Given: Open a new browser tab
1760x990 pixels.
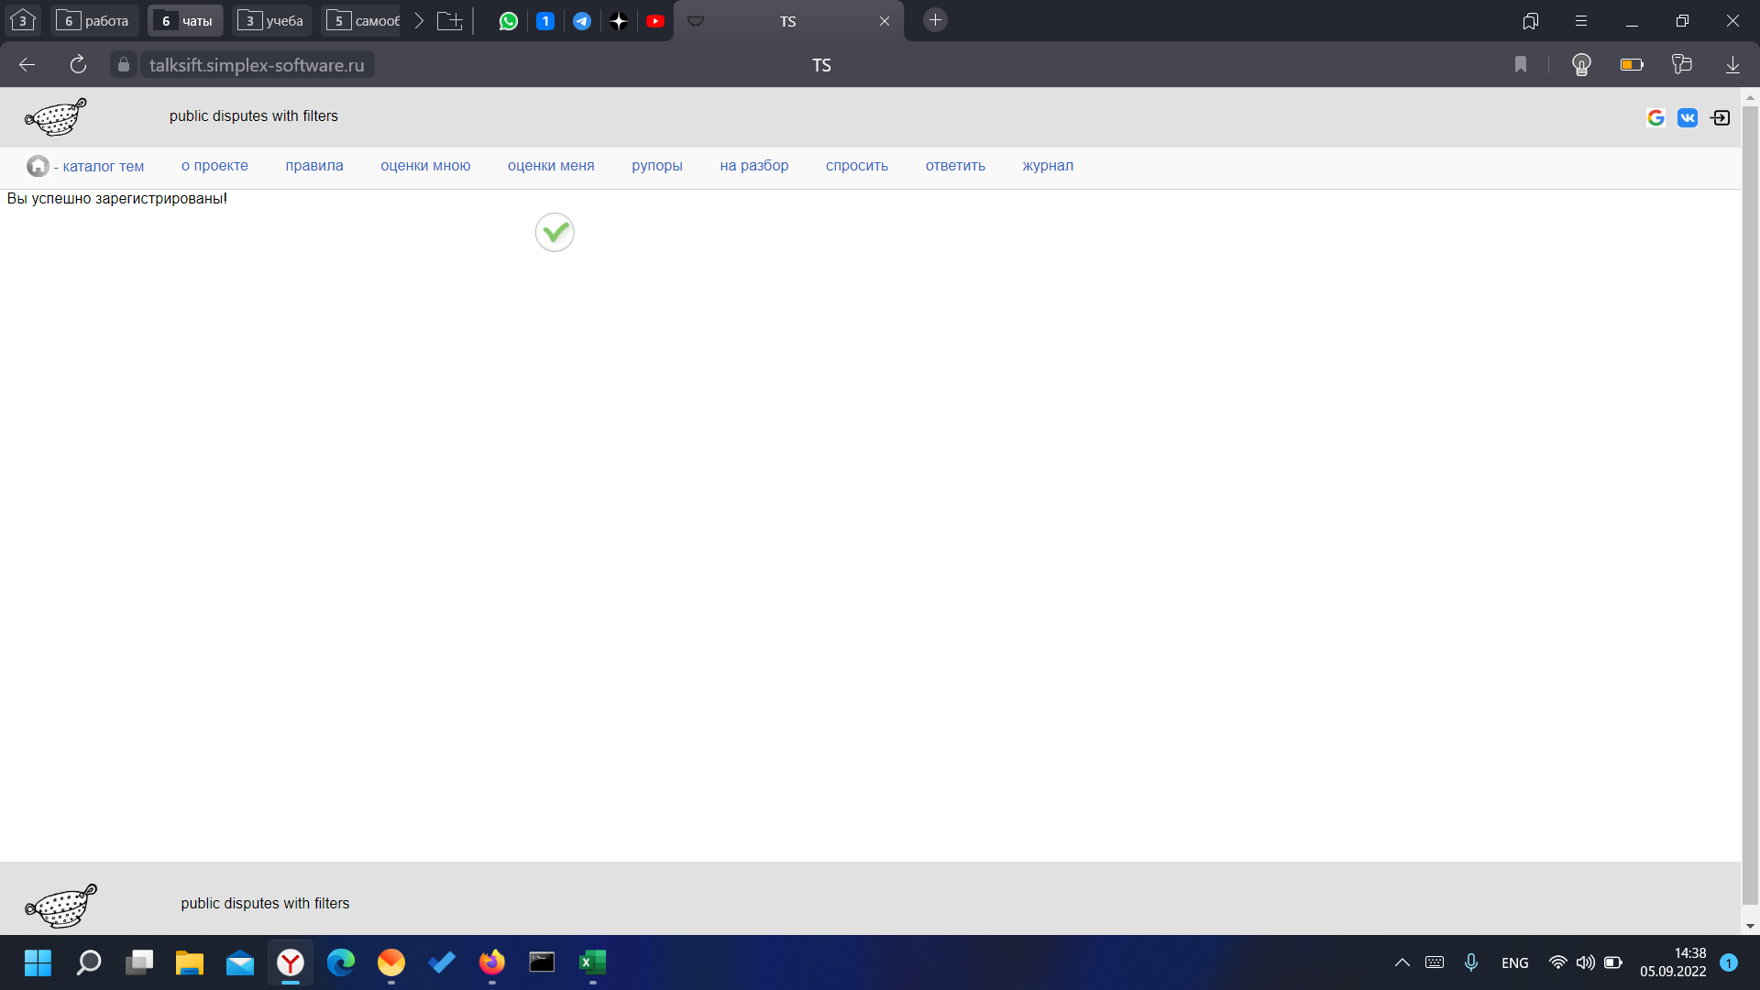Looking at the screenshot, I should (935, 20).
